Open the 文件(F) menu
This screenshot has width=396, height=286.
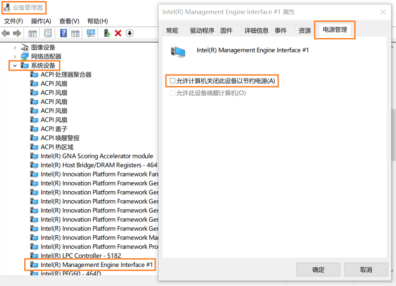[x=13, y=21]
